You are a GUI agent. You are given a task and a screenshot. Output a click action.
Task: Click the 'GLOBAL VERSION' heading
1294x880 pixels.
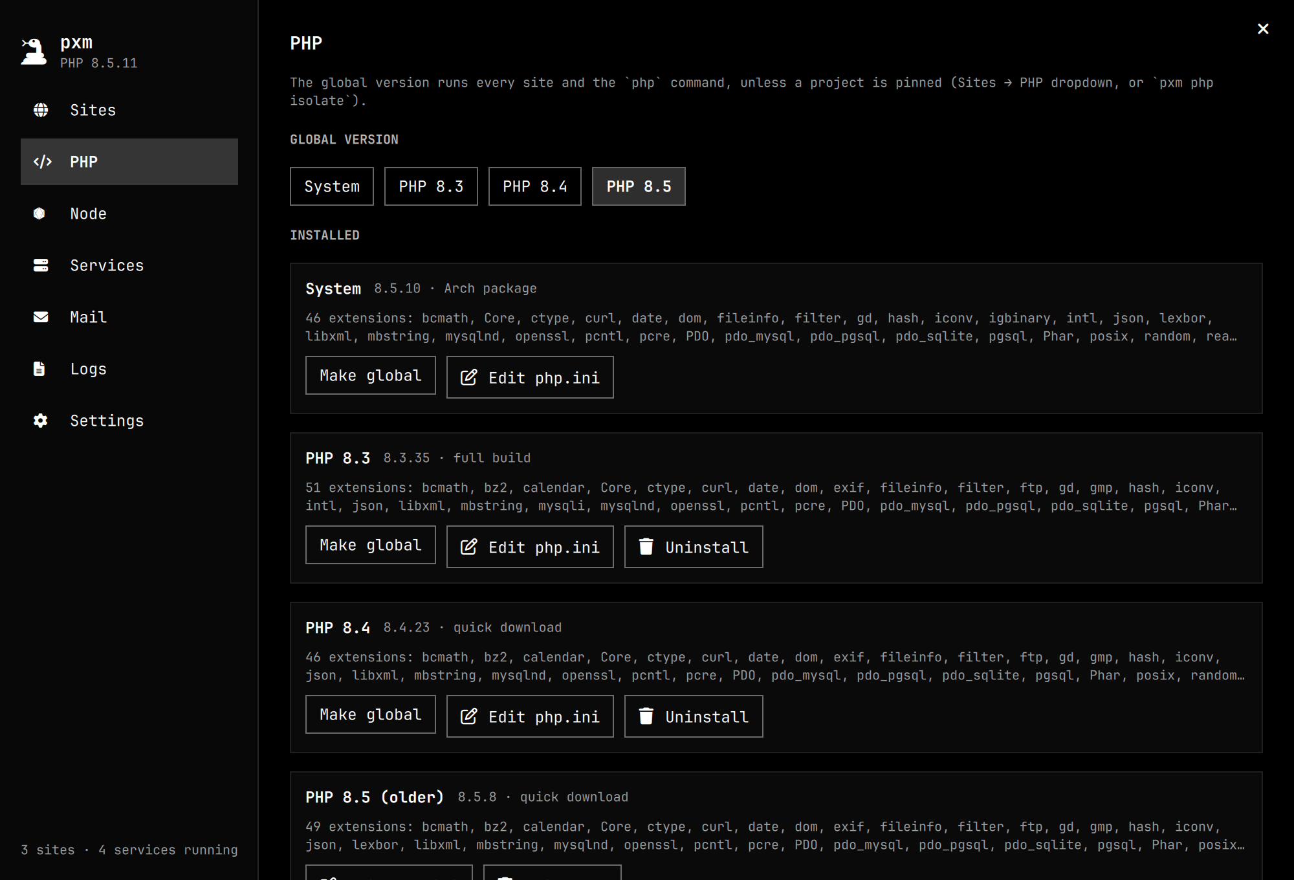pyautogui.click(x=344, y=139)
